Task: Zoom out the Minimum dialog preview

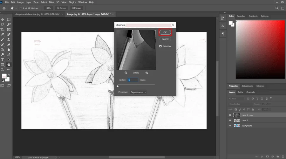Action: pos(126,73)
